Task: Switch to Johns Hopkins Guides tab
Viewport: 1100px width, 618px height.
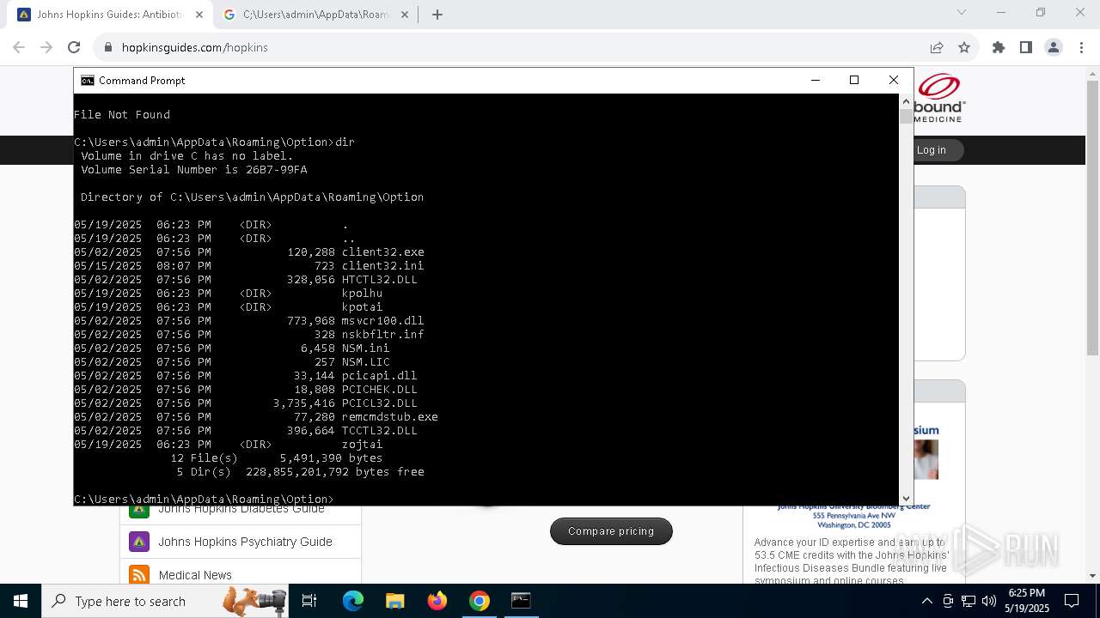Action: [x=110, y=15]
